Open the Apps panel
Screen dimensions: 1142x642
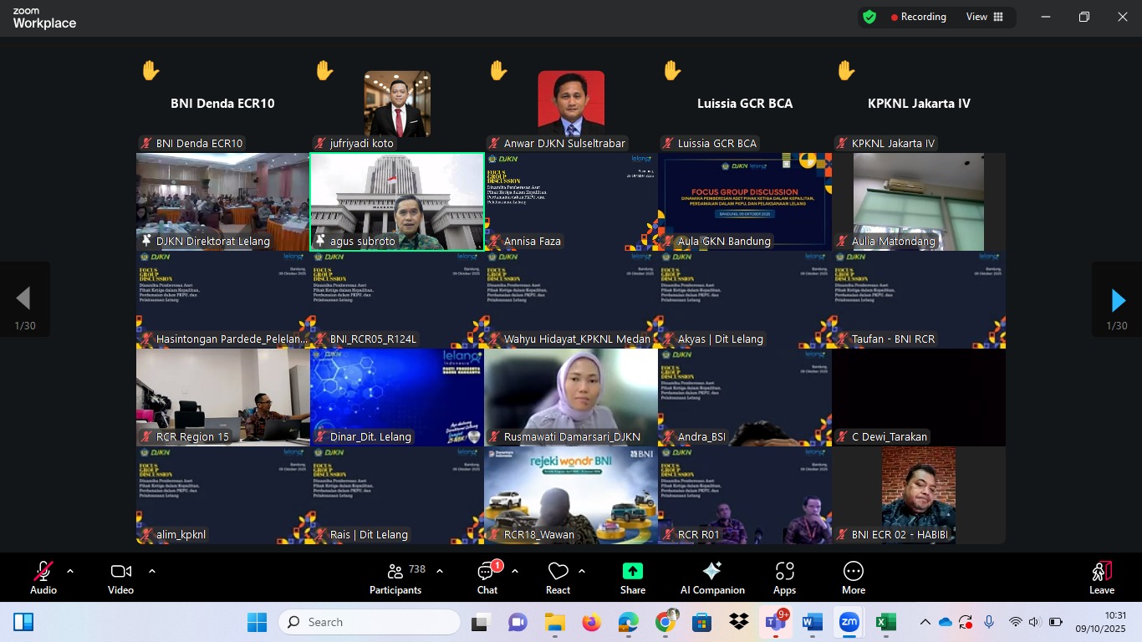784,578
